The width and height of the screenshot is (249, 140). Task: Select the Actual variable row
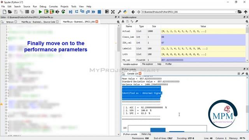click(x=184, y=31)
